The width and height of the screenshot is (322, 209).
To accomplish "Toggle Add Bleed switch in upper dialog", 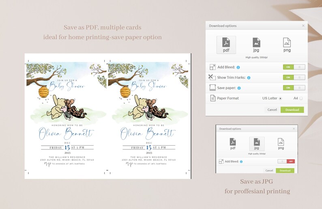I will (x=294, y=67).
